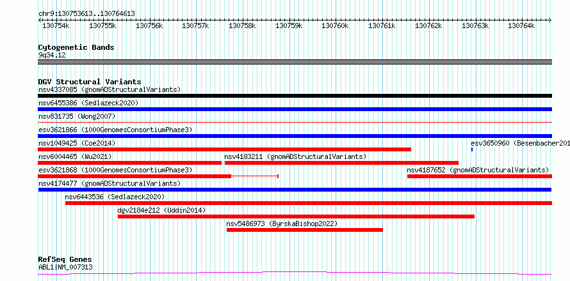This screenshot has height=281, width=570.
Task: Click the dgv2184e212 (Uddin2014) label
Action: tap(162, 210)
